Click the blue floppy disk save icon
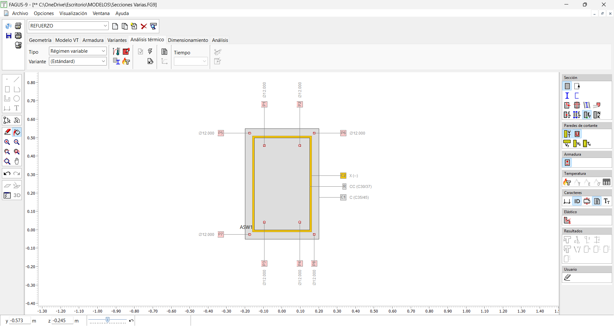 coord(9,36)
